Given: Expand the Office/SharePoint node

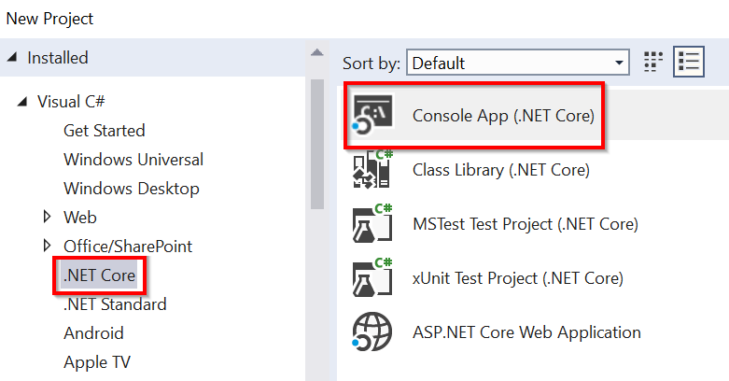Looking at the screenshot, I should point(48,247).
